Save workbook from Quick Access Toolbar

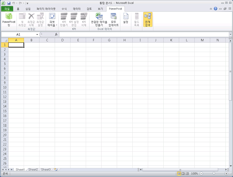coord(9,3)
